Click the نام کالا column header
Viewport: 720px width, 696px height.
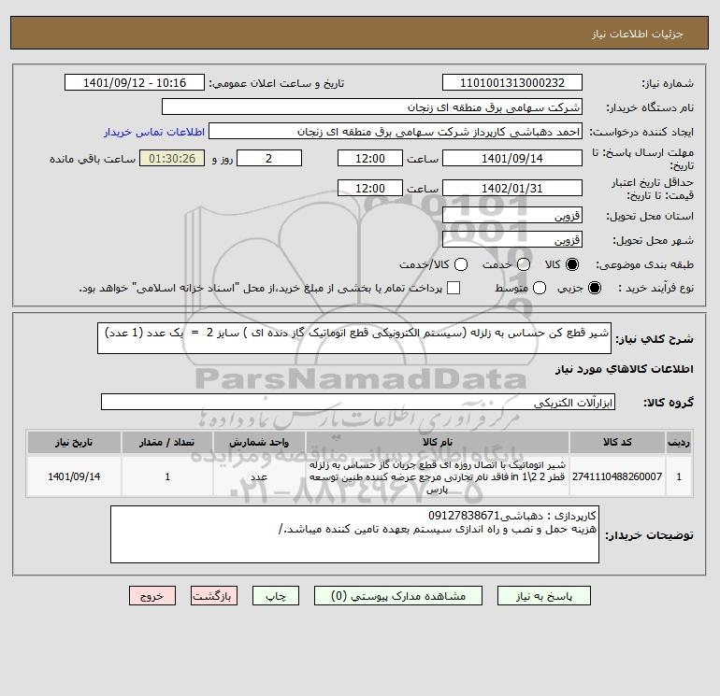(438, 442)
